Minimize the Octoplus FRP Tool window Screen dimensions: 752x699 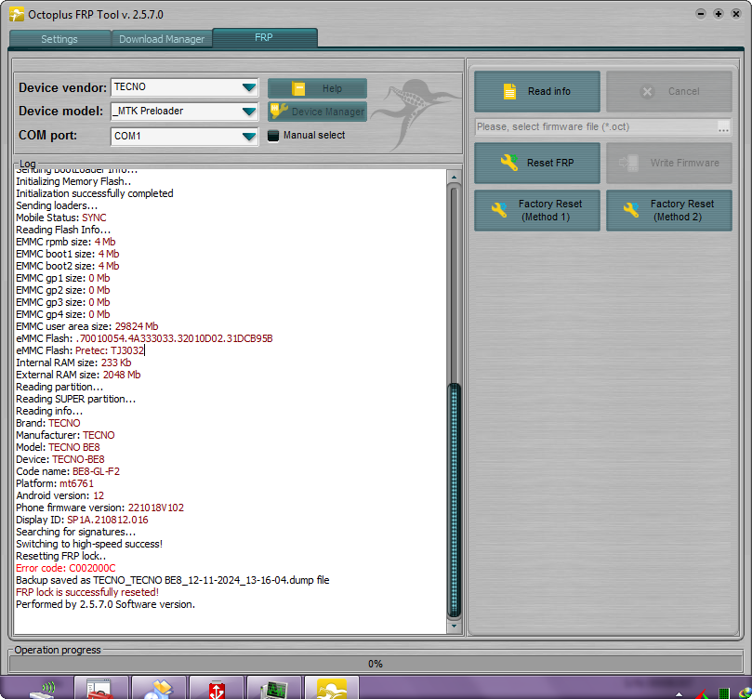pos(701,14)
